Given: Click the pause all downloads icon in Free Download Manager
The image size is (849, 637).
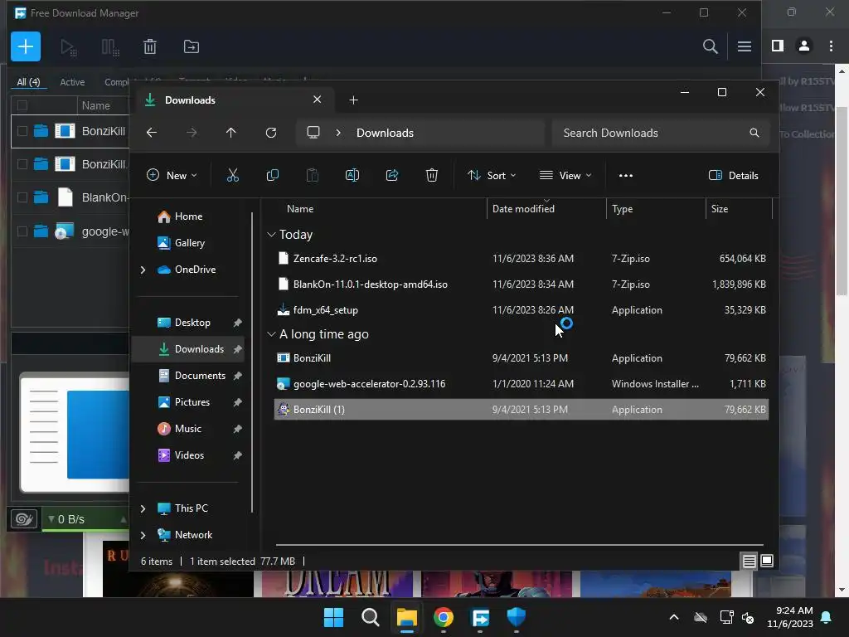Looking at the screenshot, I should [110, 47].
